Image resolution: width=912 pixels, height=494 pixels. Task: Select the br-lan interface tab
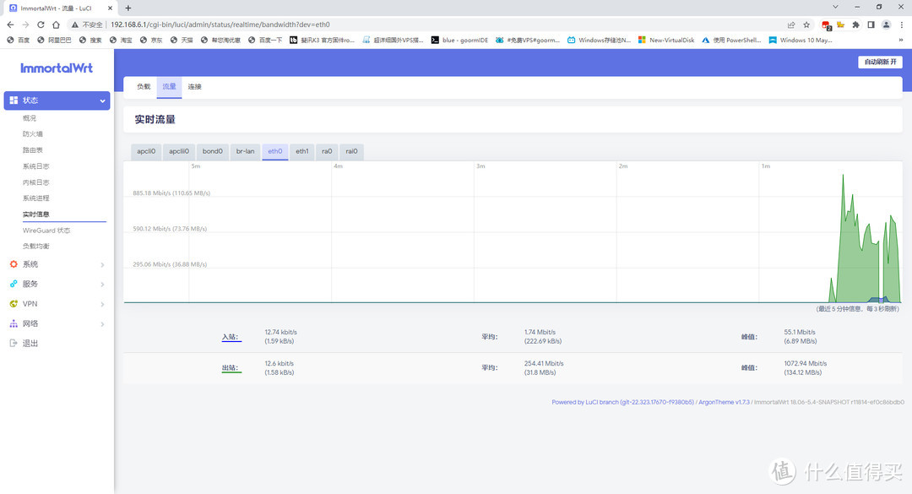tap(245, 152)
